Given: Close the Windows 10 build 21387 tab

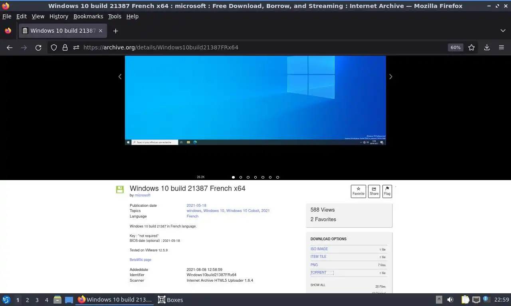Looking at the screenshot, I should pyautogui.click(x=101, y=31).
